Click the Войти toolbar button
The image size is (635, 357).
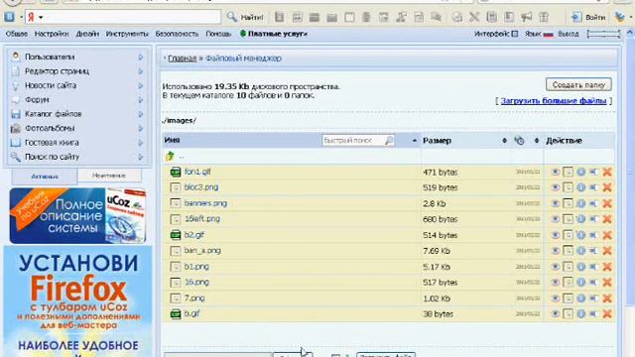tap(588, 17)
